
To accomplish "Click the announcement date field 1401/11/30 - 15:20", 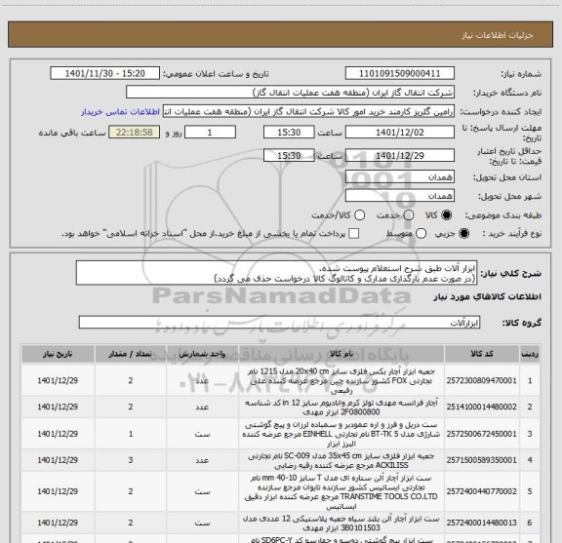I will (x=104, y=73).
